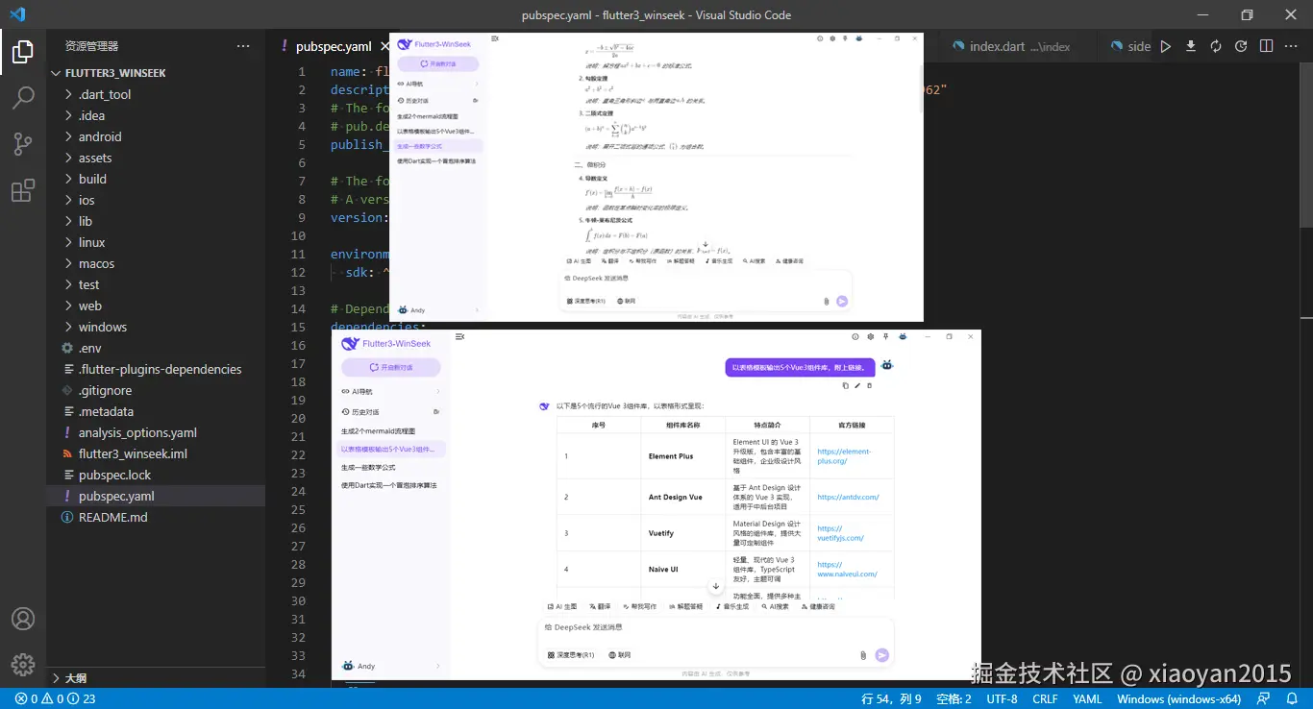Click the download (get packages) icon in editor toolbar
1313x709 pixels.
1191,46
